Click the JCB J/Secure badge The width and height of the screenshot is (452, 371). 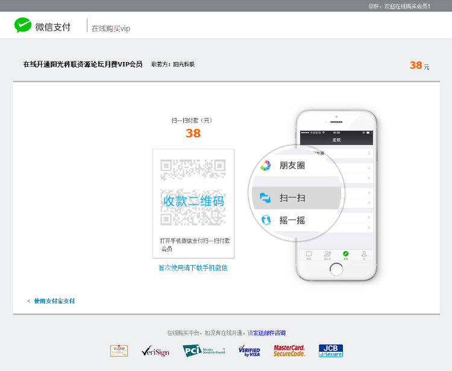(331, 351)
